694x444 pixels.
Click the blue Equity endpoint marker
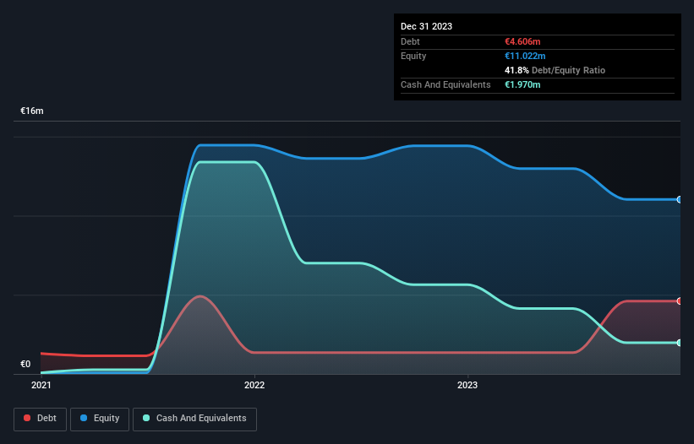click(680, 200)
